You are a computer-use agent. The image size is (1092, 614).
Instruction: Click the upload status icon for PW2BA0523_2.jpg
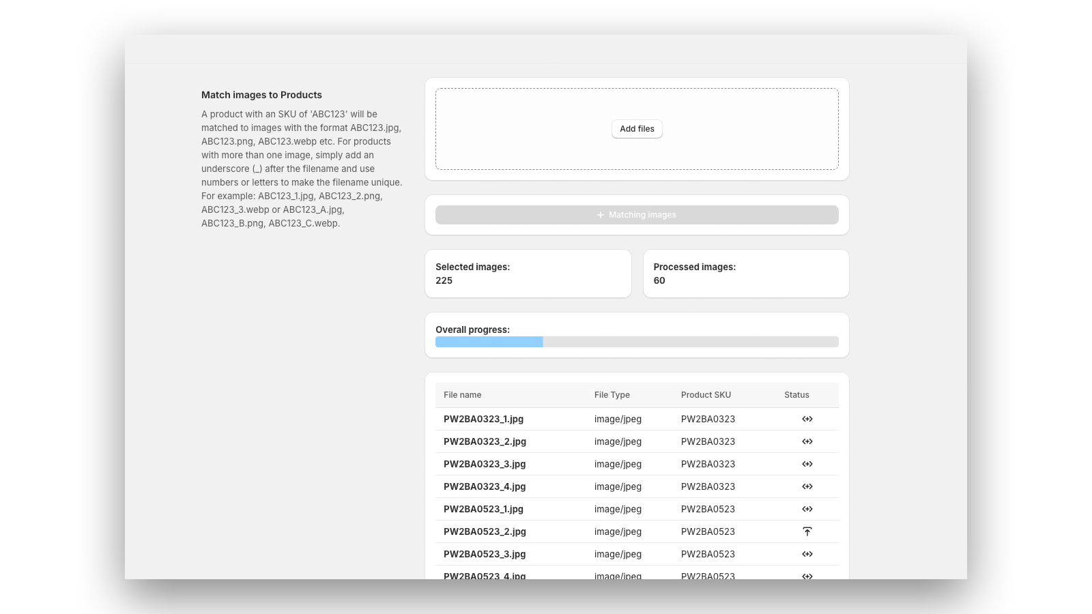[x=807, y=531]
